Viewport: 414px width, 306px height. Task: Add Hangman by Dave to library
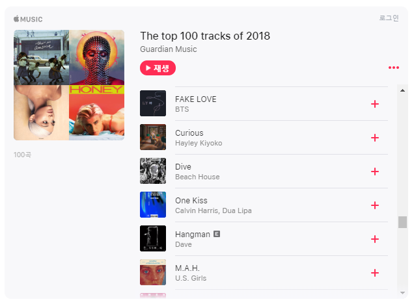click(374, 239)
